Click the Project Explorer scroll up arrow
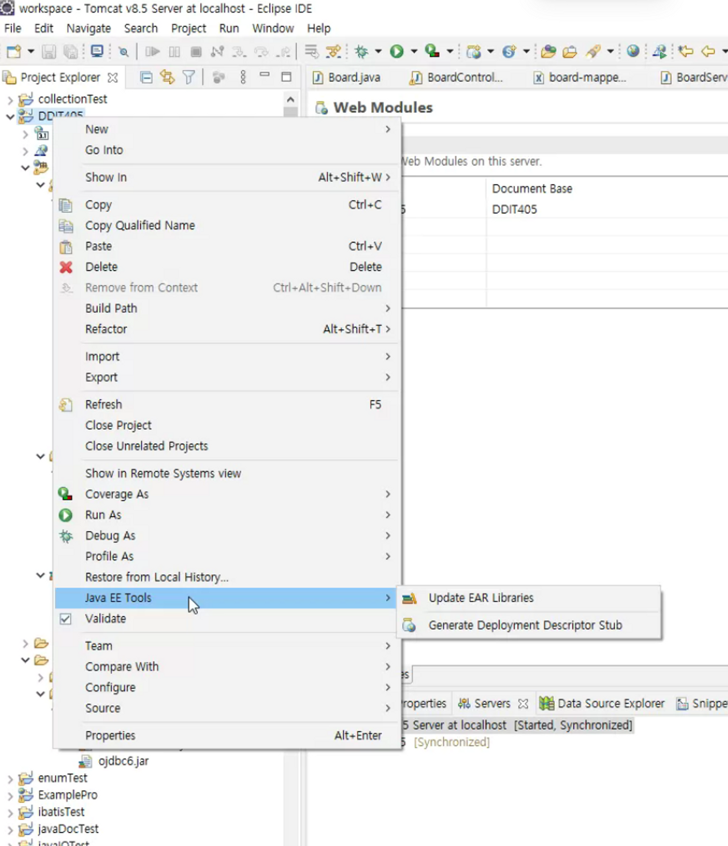 [x=290, y=99]
